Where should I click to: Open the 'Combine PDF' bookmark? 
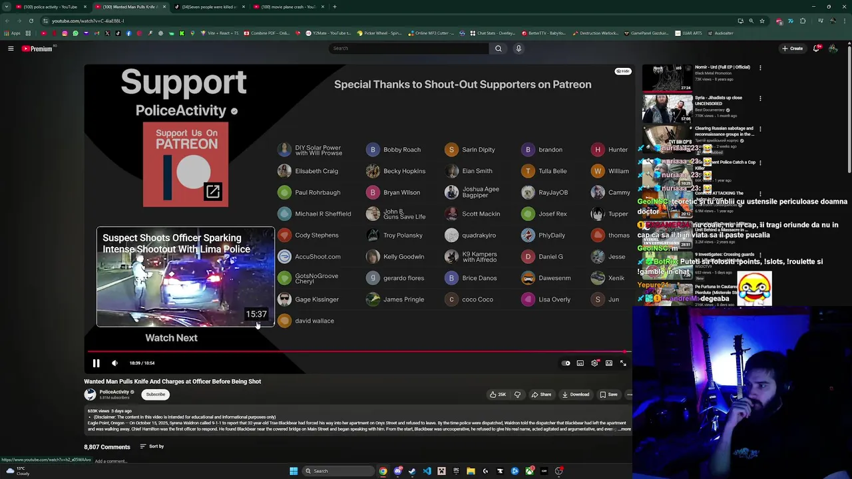266,33
